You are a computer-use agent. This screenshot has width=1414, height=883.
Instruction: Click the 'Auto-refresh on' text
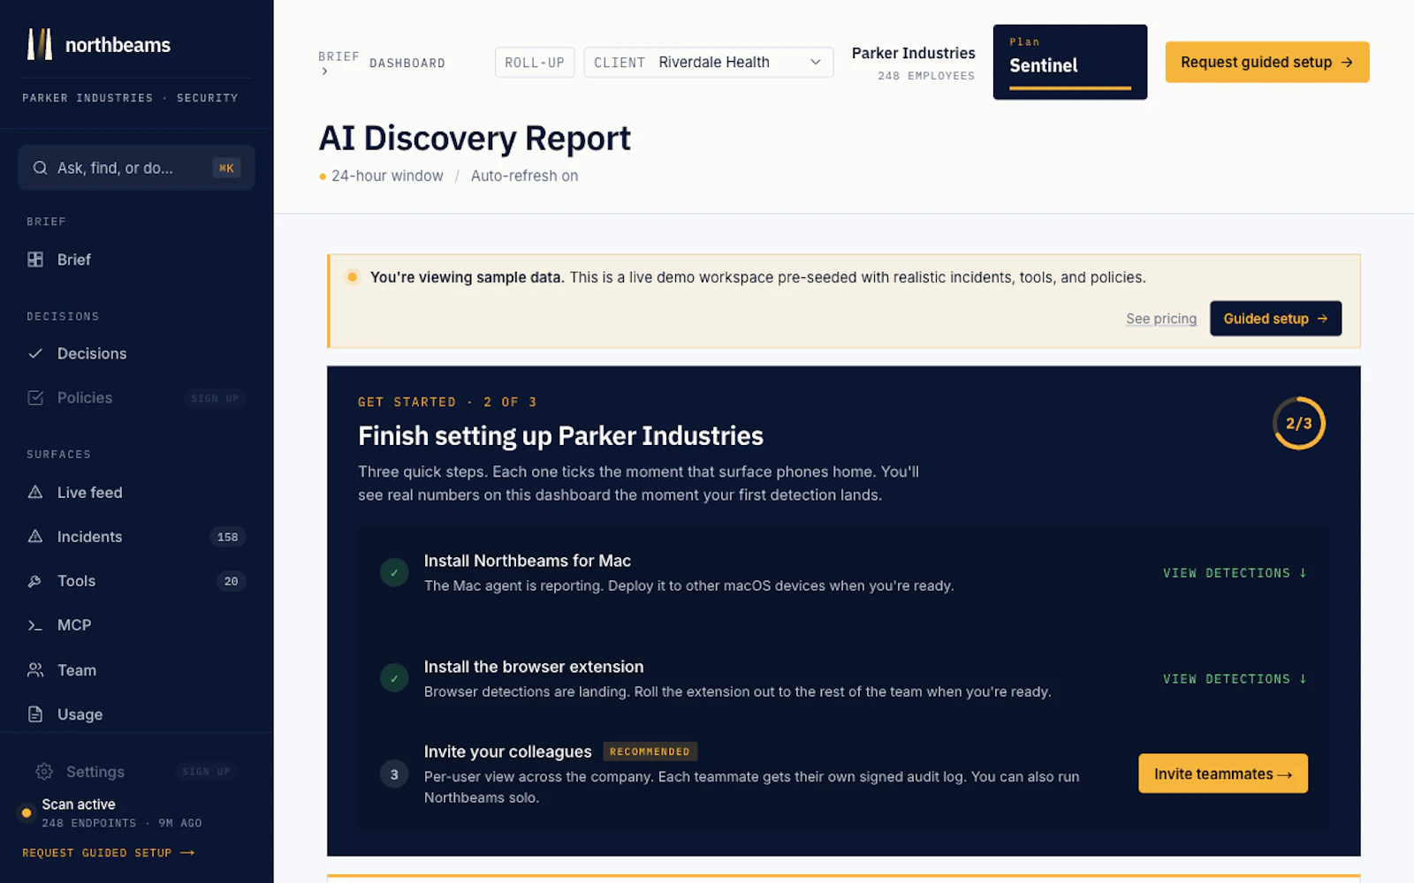point(525,176)
